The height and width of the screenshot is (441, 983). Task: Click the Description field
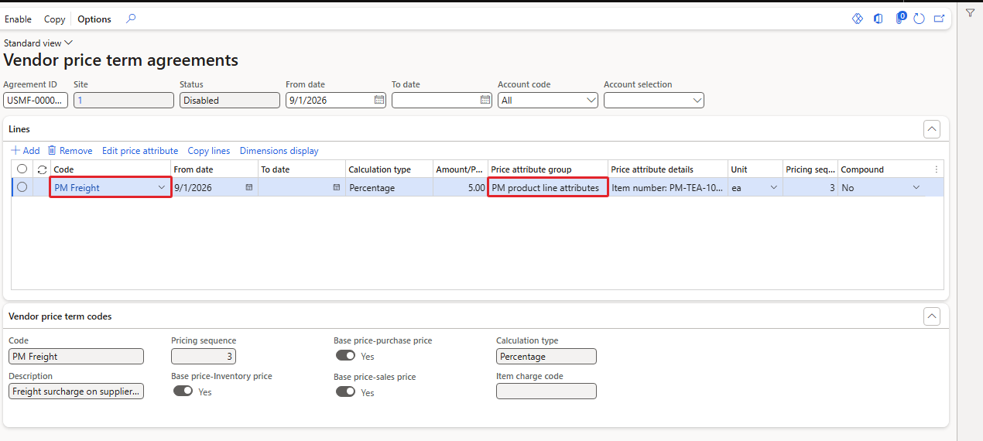tap(77, 391)
